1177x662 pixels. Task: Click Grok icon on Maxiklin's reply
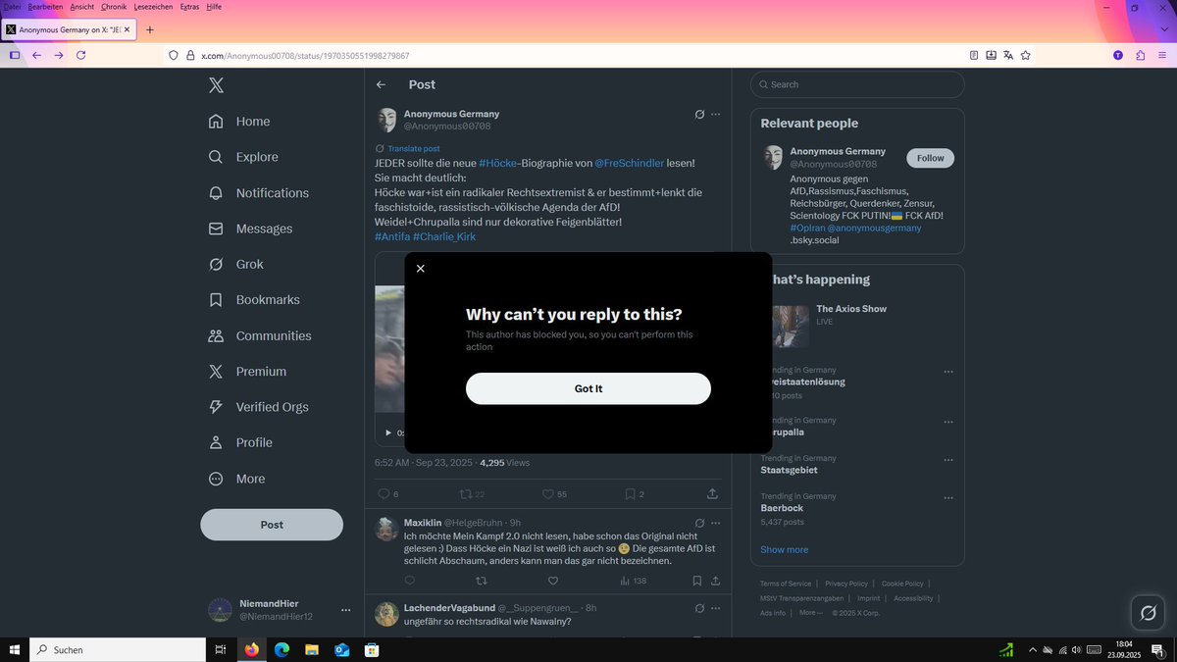coord(699,523)
